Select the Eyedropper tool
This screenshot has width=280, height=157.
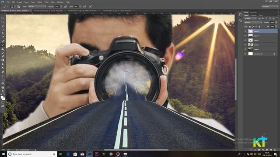click(x=3, y=37)
